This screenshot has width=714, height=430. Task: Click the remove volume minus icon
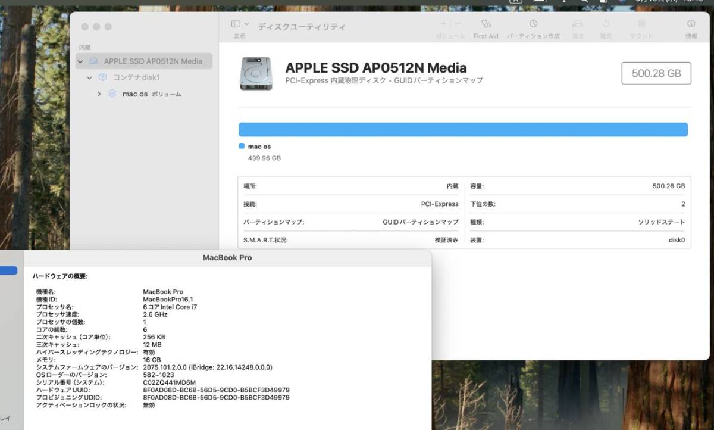[x=458, y=24]
